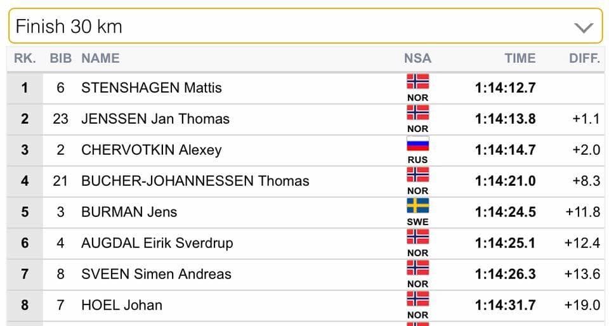Open athlete CHERVOTKIN Alexey link
Screen dimensions: 609x326
[x=152, y=150]
